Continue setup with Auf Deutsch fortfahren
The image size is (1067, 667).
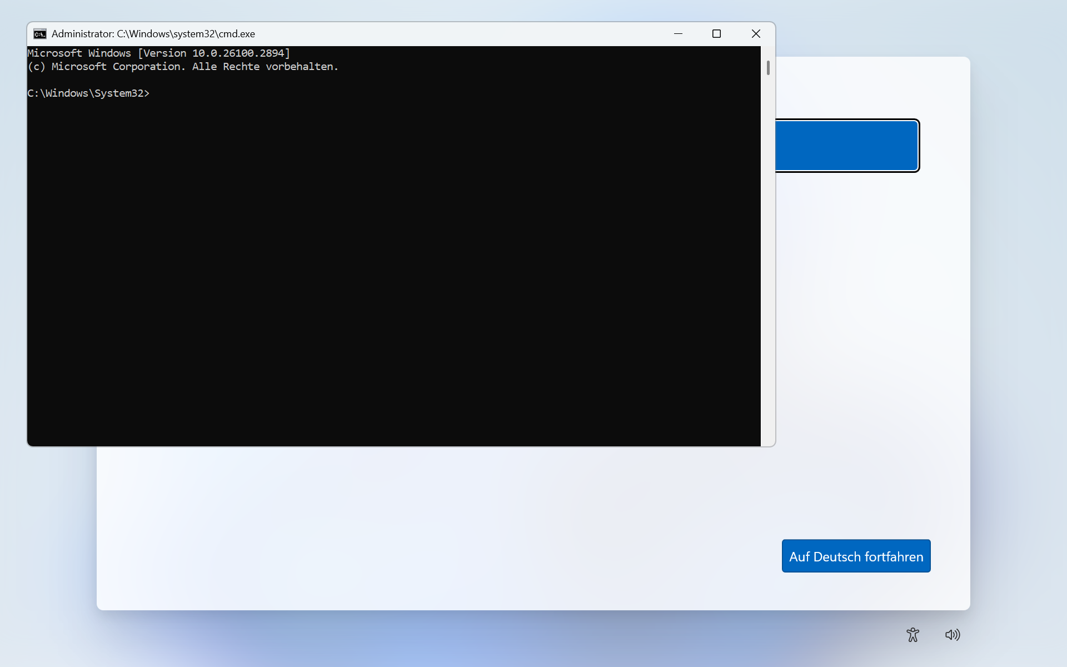pyautogui.click(x=856, y=556)
